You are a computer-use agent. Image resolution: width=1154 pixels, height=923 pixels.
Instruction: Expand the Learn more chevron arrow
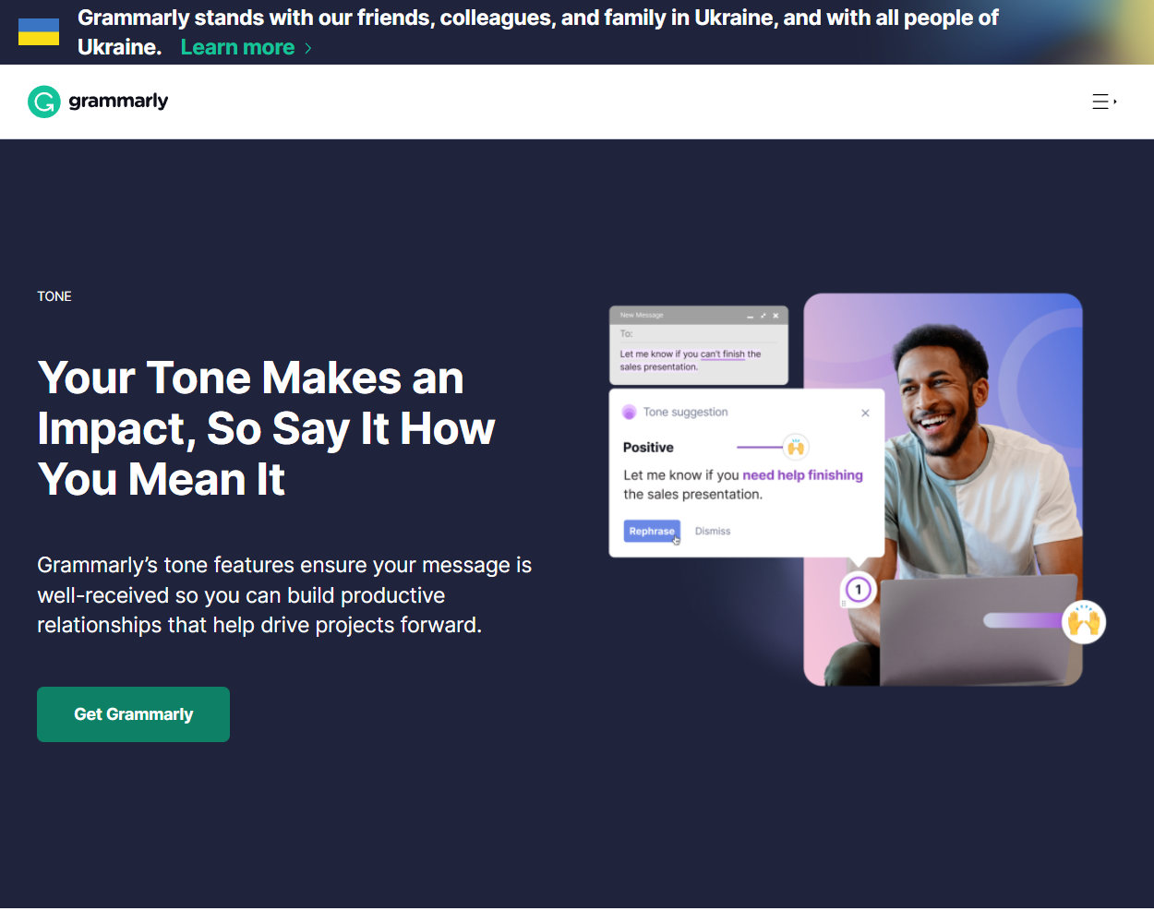308,47
